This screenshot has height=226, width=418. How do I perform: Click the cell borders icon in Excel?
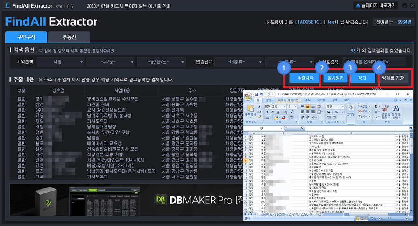[268, 117]
